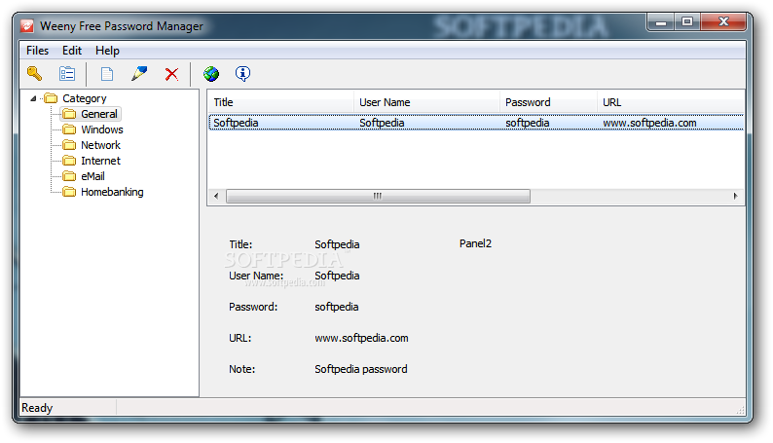773x443 pixels.
Task: Maximize the Weeny Free Password Manager window
Action: 687,22
